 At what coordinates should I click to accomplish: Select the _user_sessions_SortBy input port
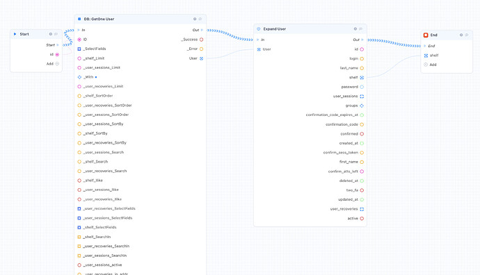(x=79, y=124)
